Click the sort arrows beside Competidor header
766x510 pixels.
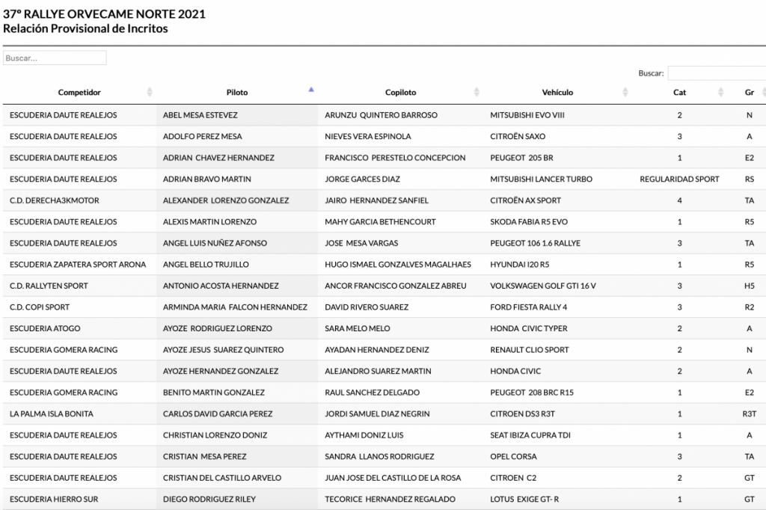[150, 92]
